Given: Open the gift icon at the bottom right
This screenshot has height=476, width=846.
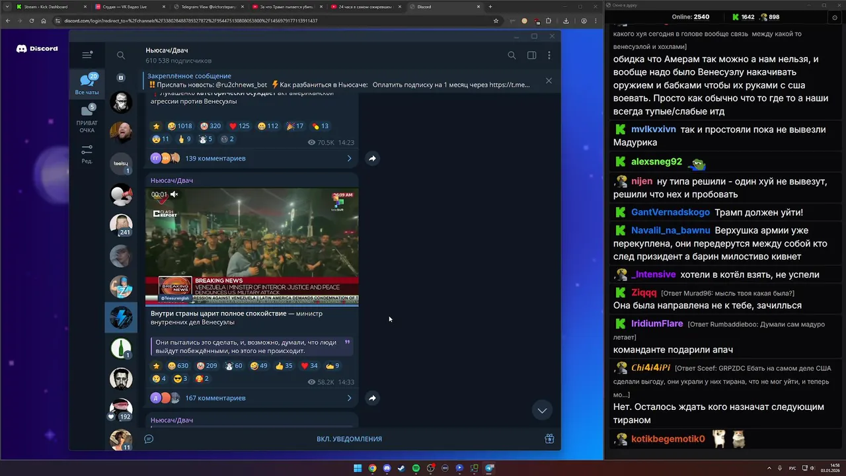Looking at the screenshot, I should (x=549, y=438).
